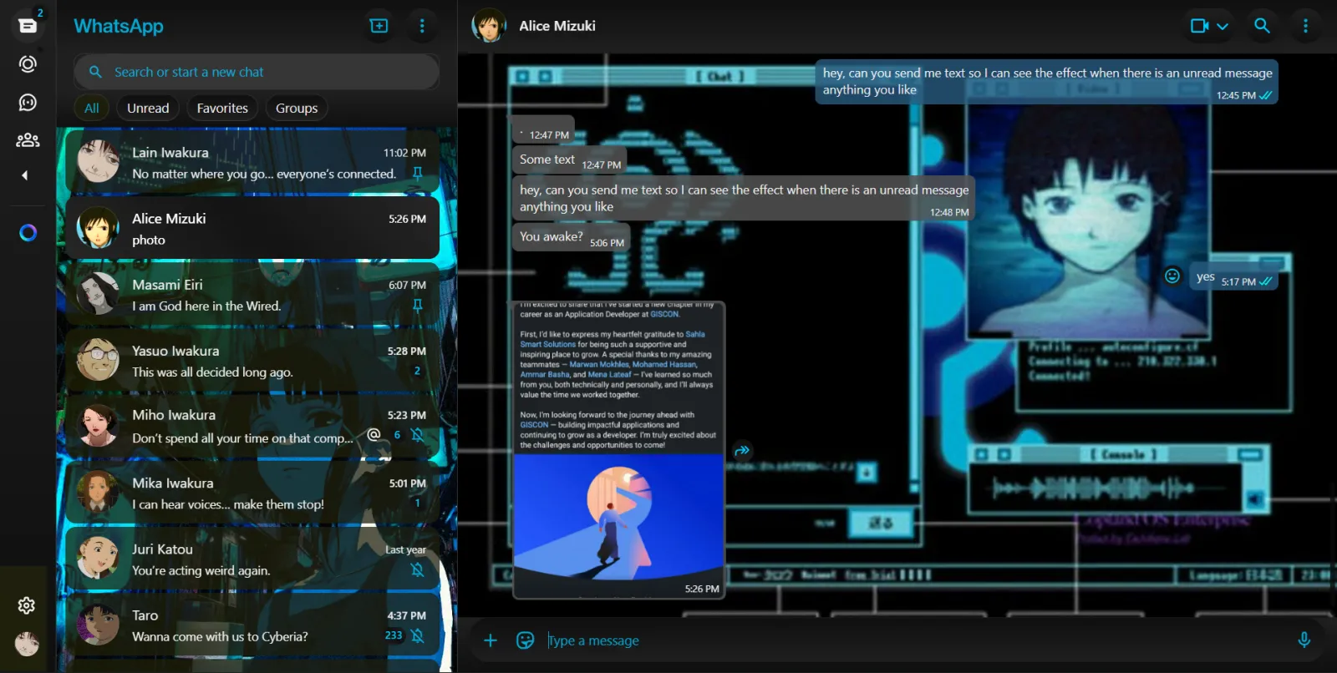Open the emoji and sticker picker

click(x=525, y=640)
